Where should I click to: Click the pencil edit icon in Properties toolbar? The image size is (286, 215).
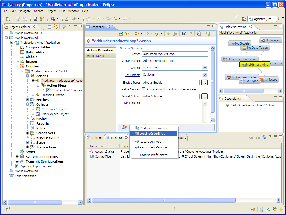190,34
